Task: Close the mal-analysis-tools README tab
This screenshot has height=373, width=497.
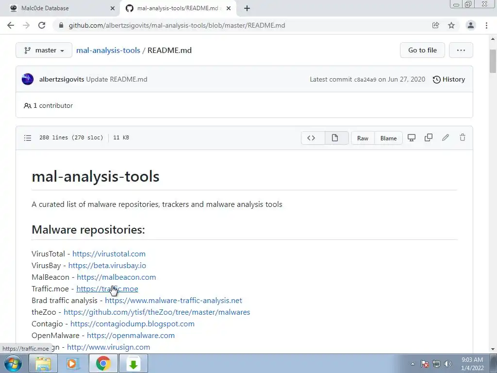Action: coord(229,8)
